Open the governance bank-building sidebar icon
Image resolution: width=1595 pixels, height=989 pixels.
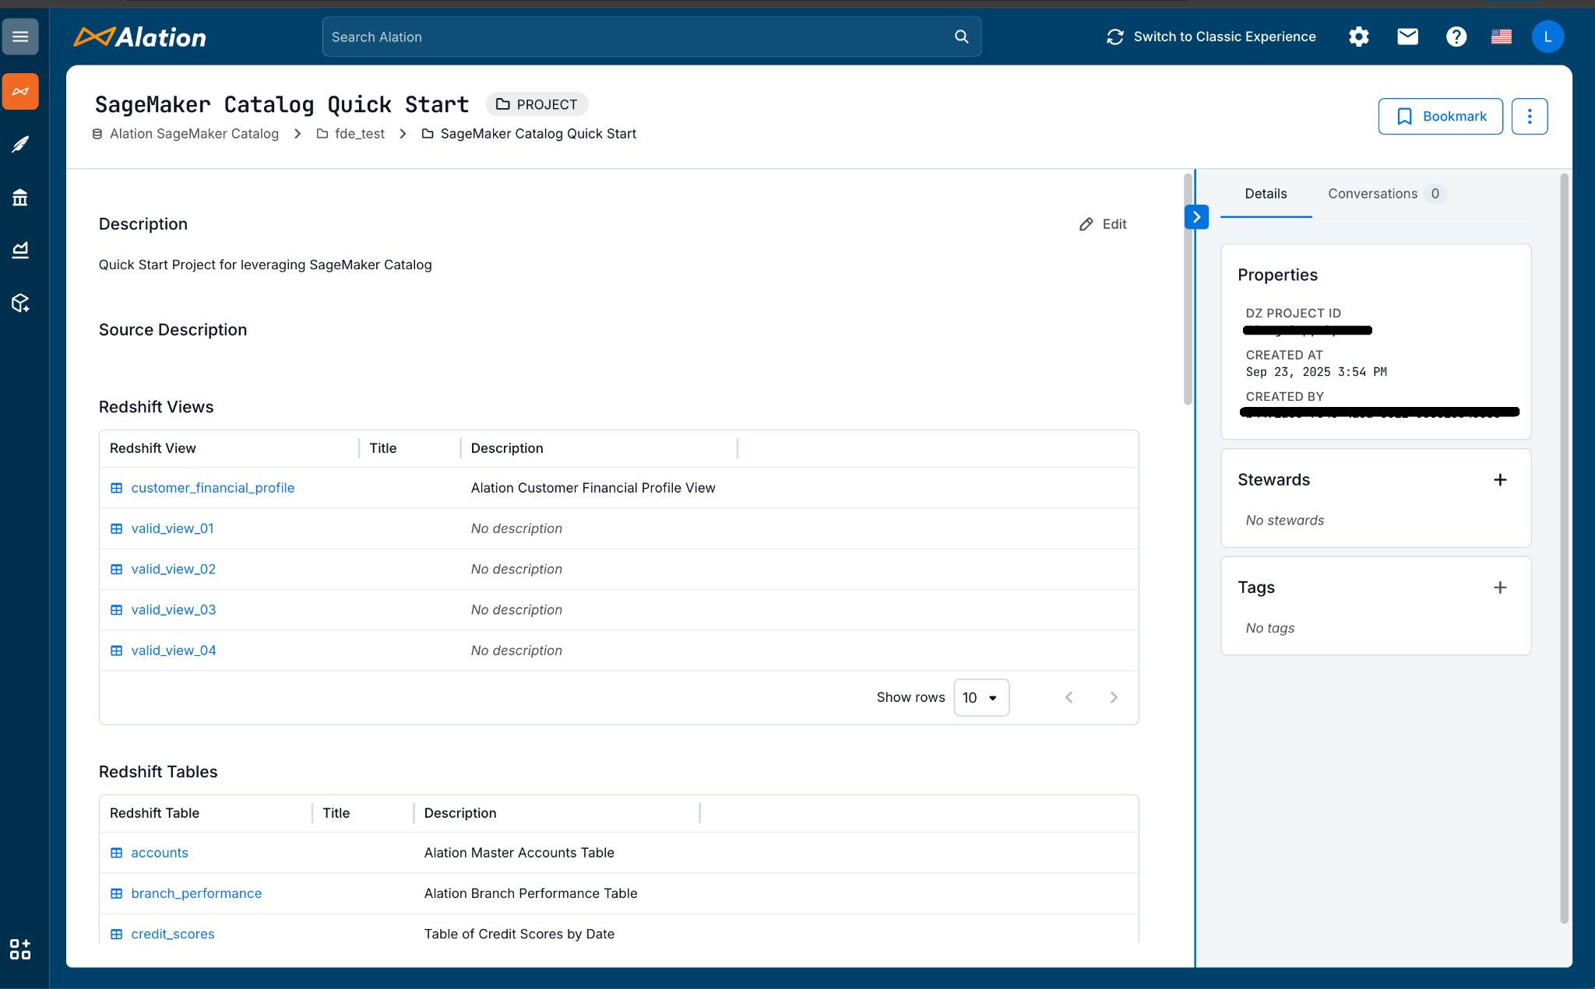20,198
